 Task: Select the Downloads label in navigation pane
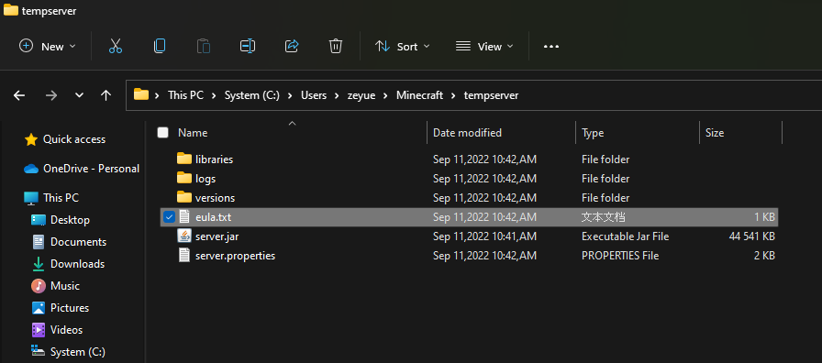77,264
